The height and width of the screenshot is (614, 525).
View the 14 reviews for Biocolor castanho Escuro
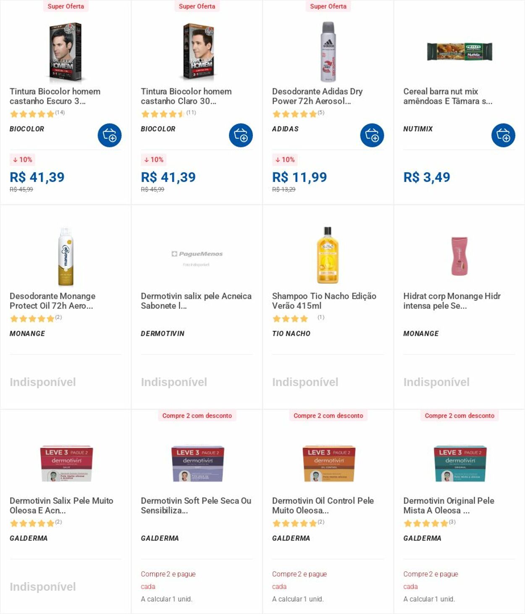pyautogui.click(x=60, y=113)
